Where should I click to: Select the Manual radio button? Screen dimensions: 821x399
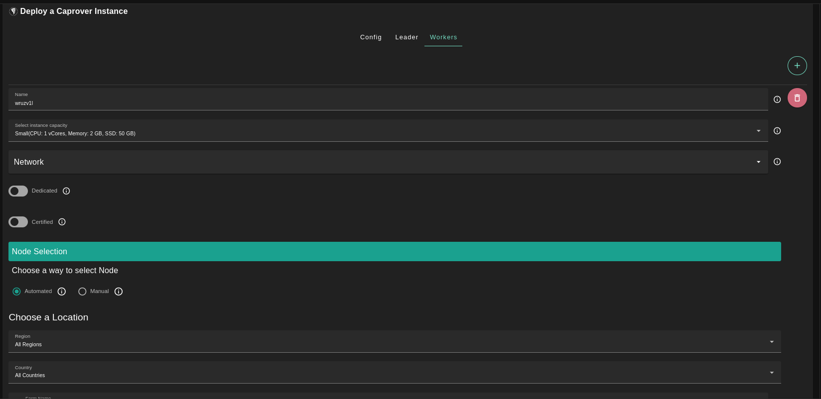[82, 292]
